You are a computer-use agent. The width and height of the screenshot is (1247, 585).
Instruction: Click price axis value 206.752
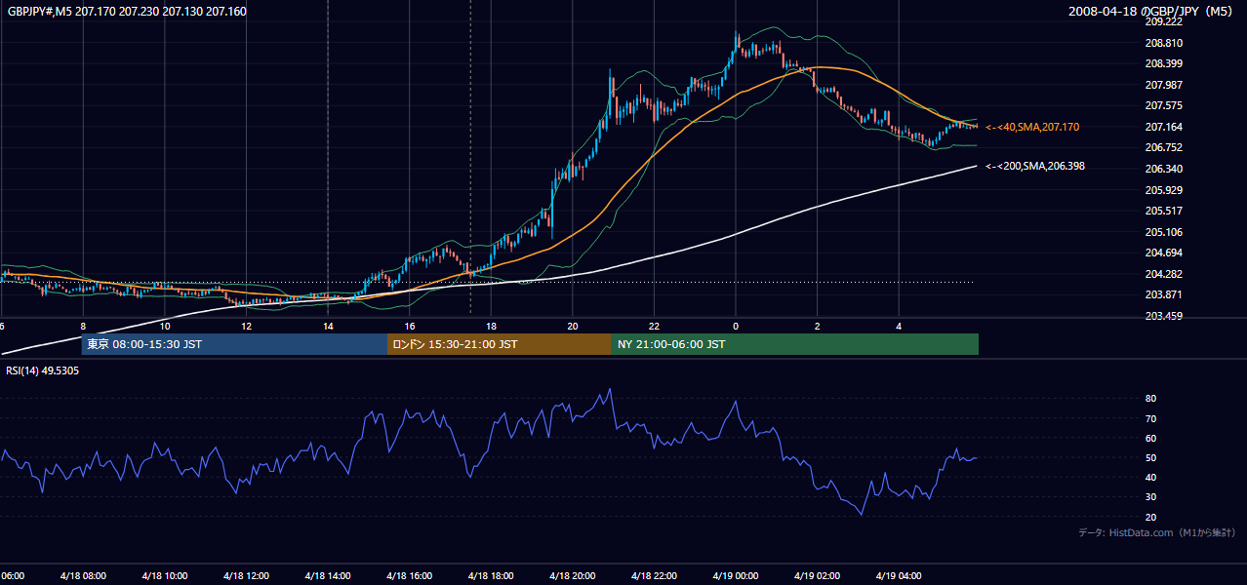coord(1163,148)
